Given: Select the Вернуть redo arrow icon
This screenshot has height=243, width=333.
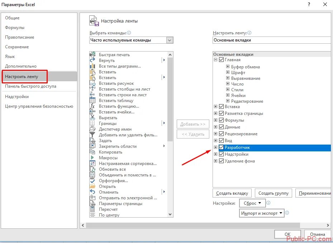Looking at the screenshot, I should coord(92,60).
